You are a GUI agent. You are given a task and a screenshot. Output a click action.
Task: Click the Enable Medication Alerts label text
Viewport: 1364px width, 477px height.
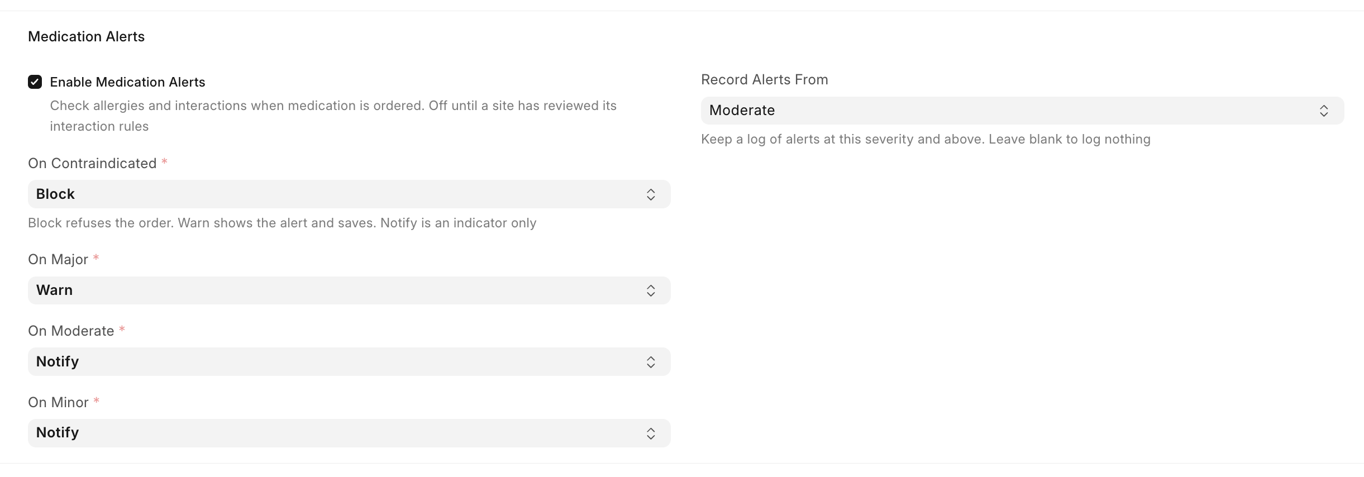[x=127, y=82]
